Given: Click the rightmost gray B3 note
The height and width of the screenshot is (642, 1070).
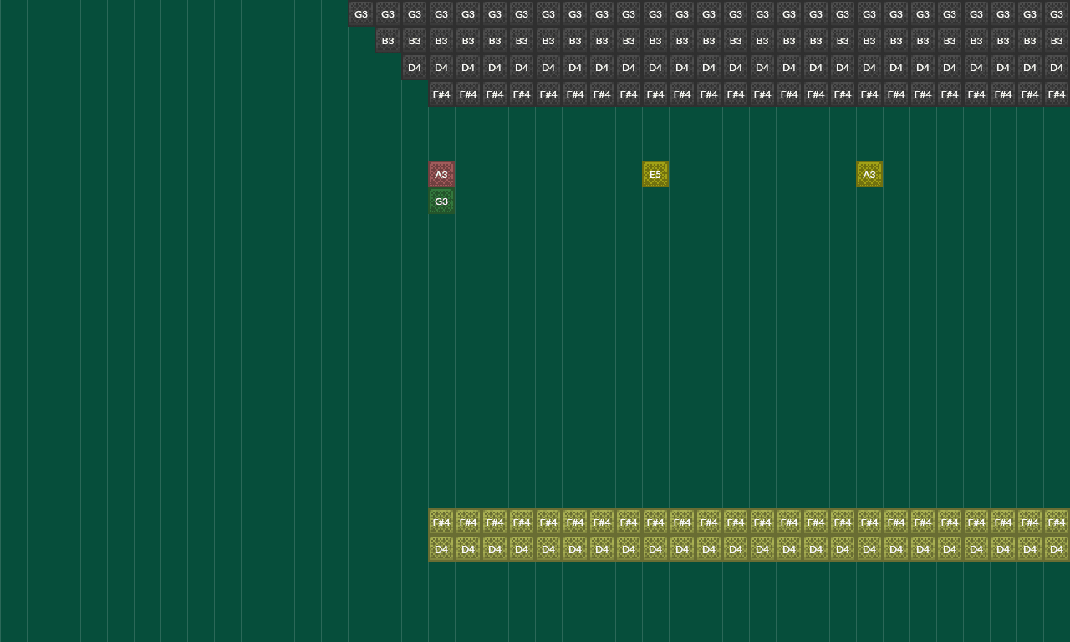Looking at the screenshot, I should 1057,40.
